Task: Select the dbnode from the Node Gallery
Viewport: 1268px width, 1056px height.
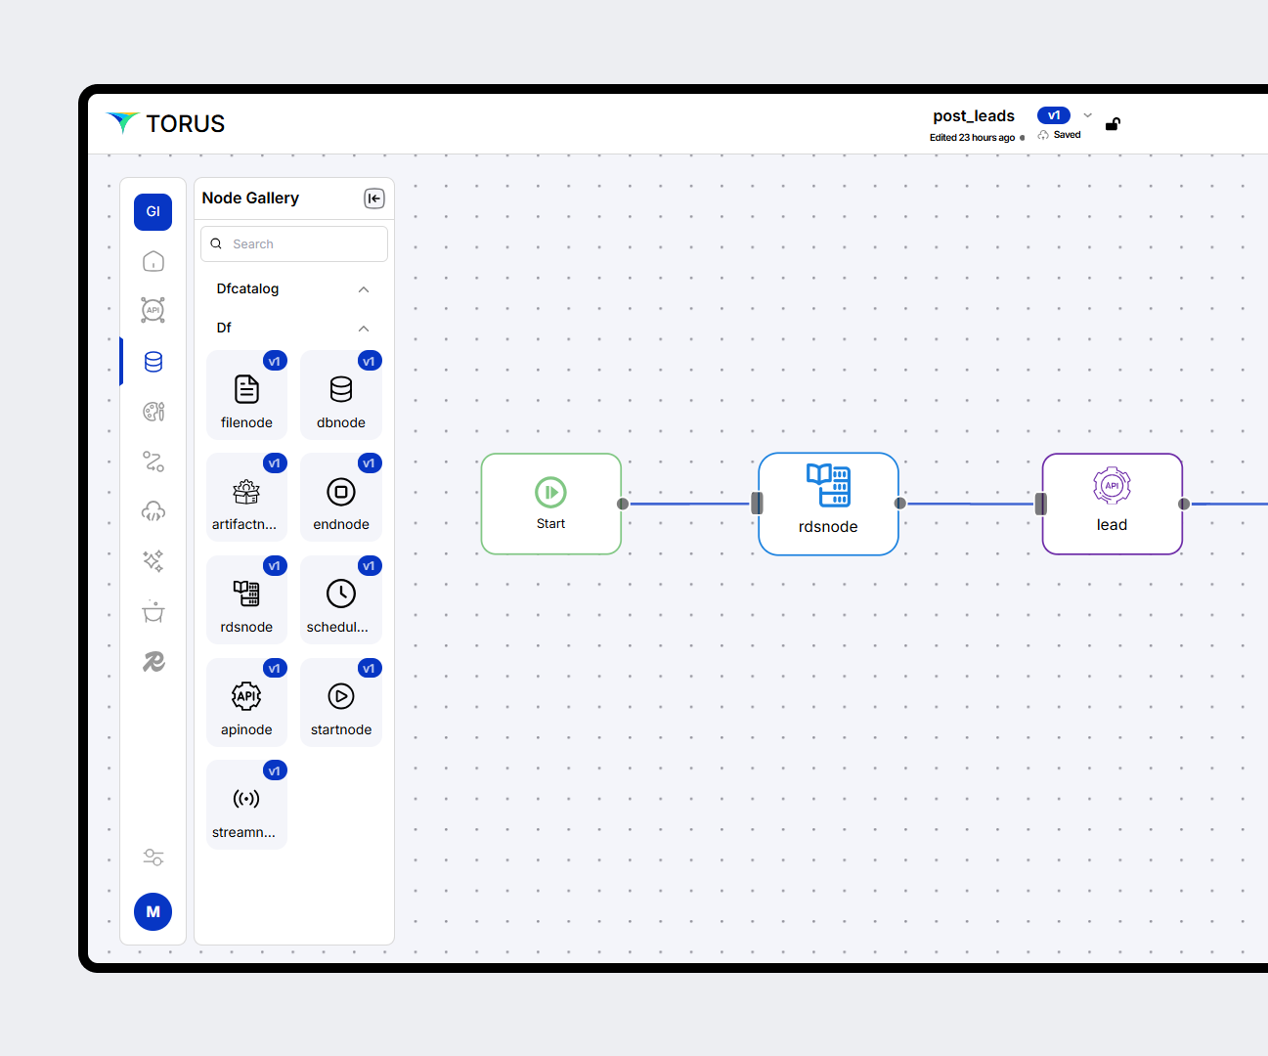Action: point(340,395)
